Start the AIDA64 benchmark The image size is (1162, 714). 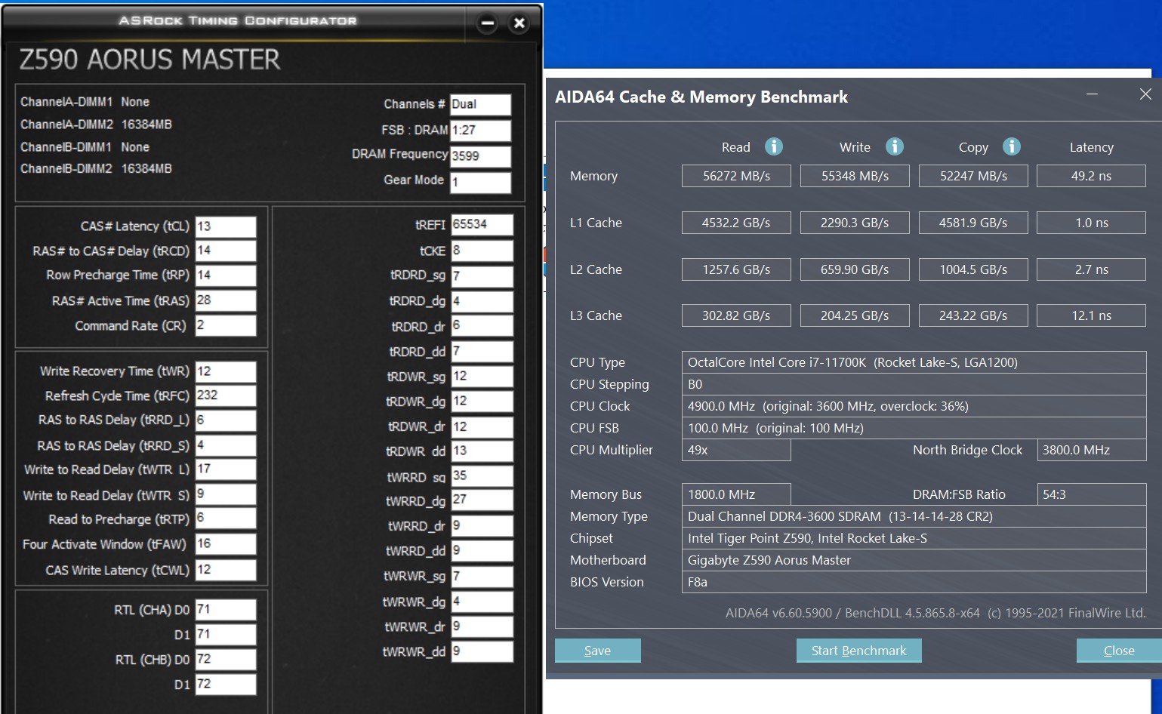point(858,651)
